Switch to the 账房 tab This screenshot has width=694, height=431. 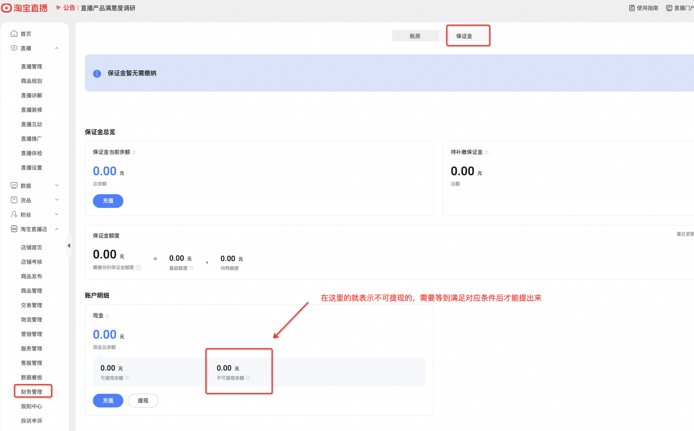(415, 36)
